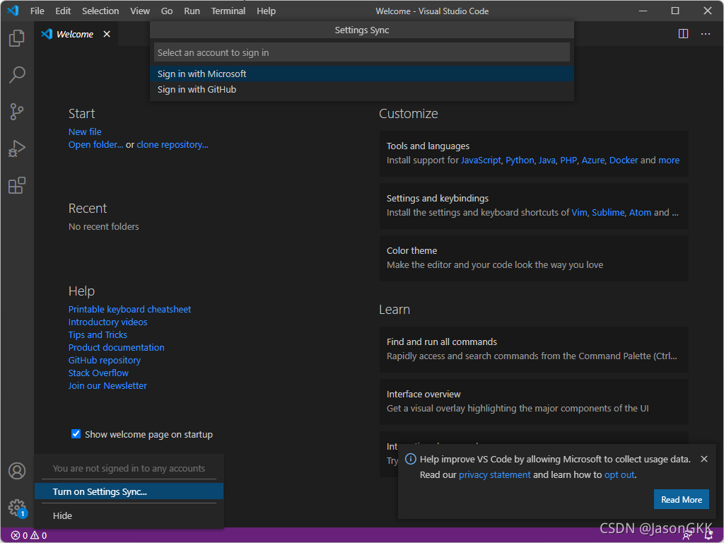Open the File menu
The height and width of the screenshot is (543, 724).
point(37,11)
